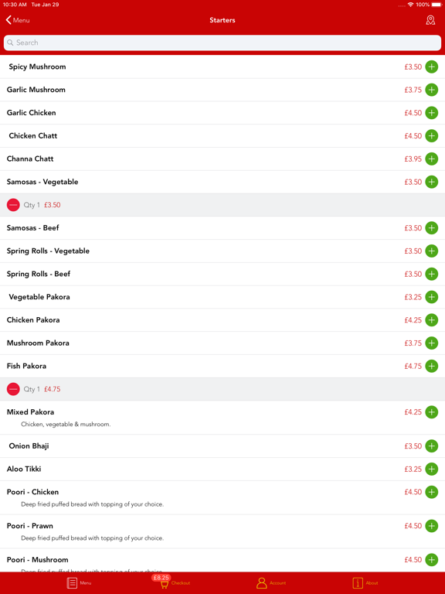Focus the Search field

(222, 43)
